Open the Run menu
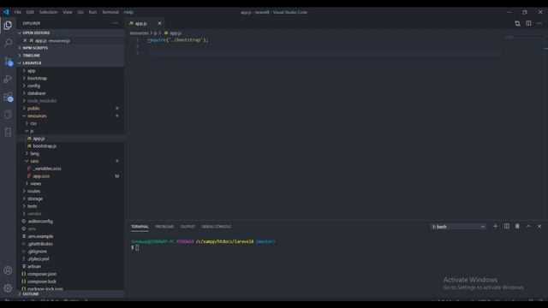The image size is (548, 308). [92, 12]
